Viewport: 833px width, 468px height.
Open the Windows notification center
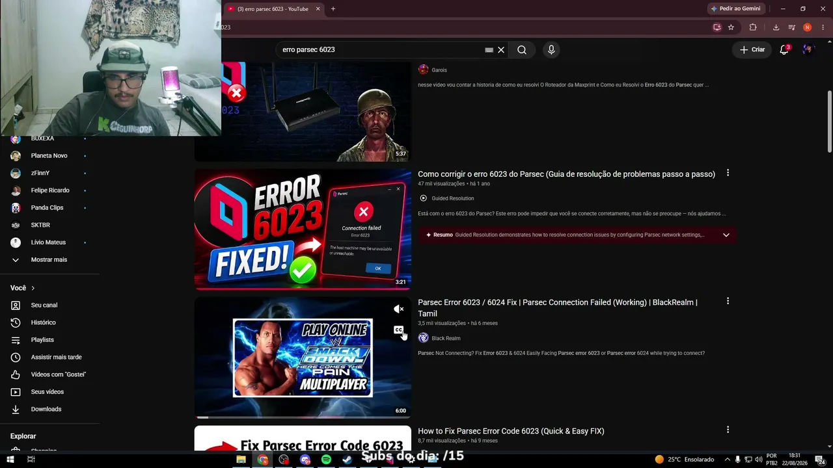(820, 460)
